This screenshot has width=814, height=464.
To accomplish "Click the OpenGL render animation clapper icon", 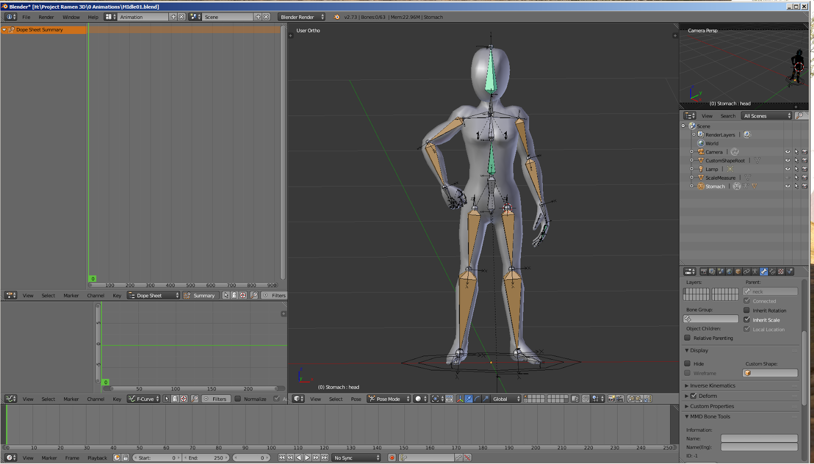I will [620, 399].
